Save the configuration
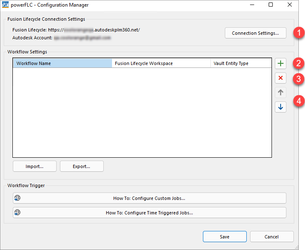 click(224, 237)
